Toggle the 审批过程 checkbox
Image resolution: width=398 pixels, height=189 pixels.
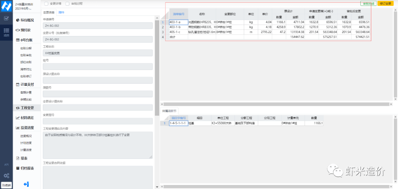pos(67,4)
